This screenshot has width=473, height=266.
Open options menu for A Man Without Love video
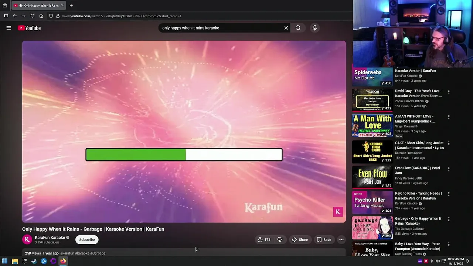(449, 117)
